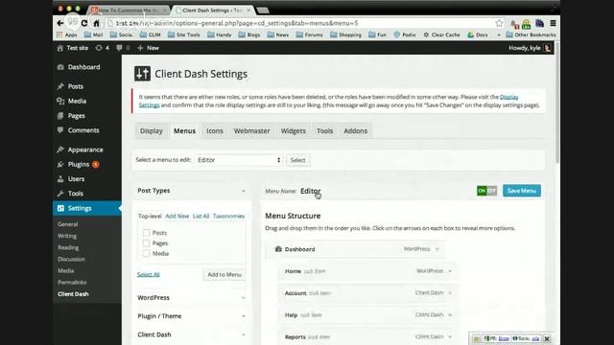614x345 pixels.
Task: Expand the Account sub item arrow
Action: (x=450, y=293)
